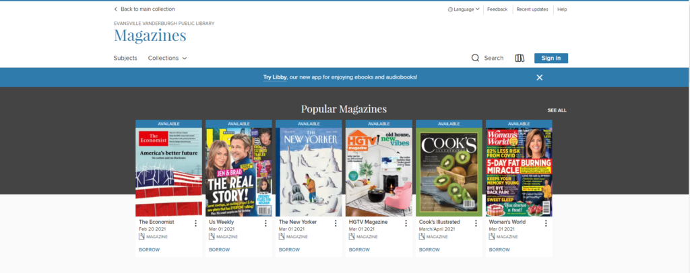This screenshot has width=690, height=273.
Task: Borrow The Economist
Action: pyautogui.click(x=149, y=249)
